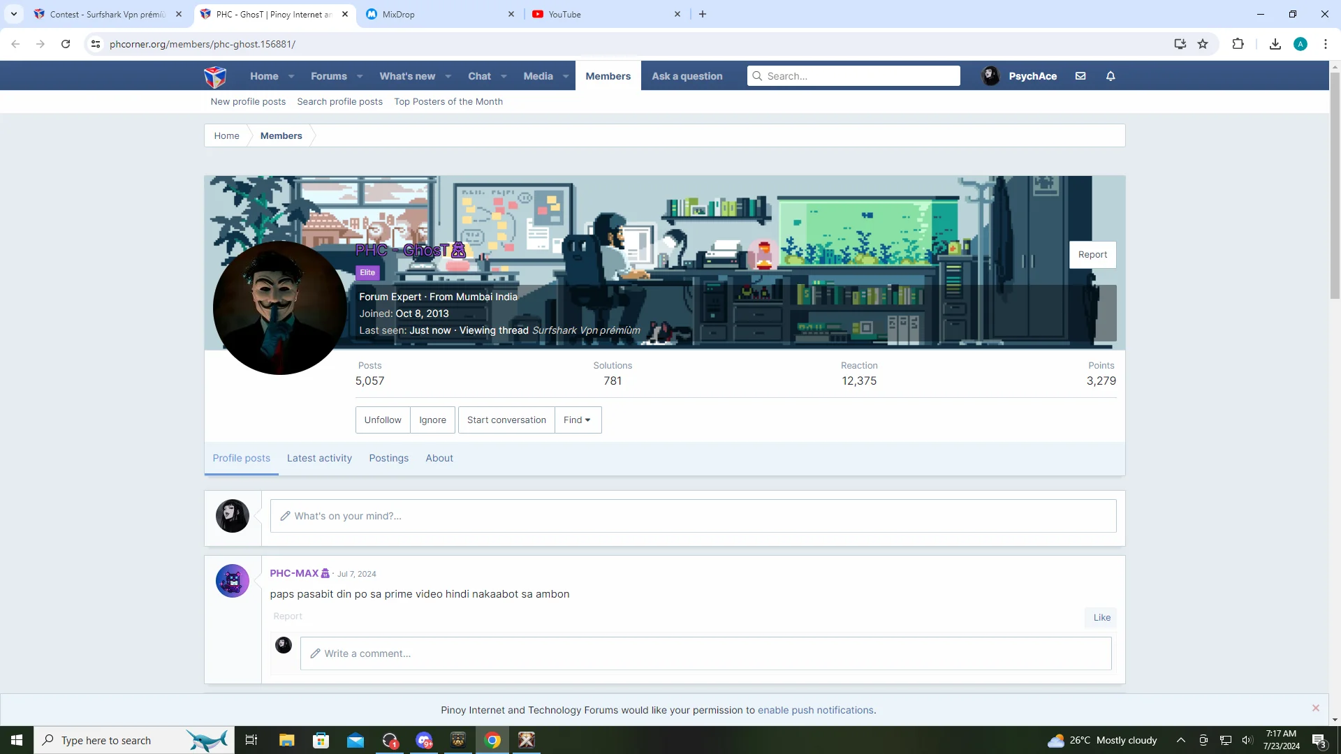Open Task View on taskbar
The width and height of the screenshot is (1341, 754).
251,740
